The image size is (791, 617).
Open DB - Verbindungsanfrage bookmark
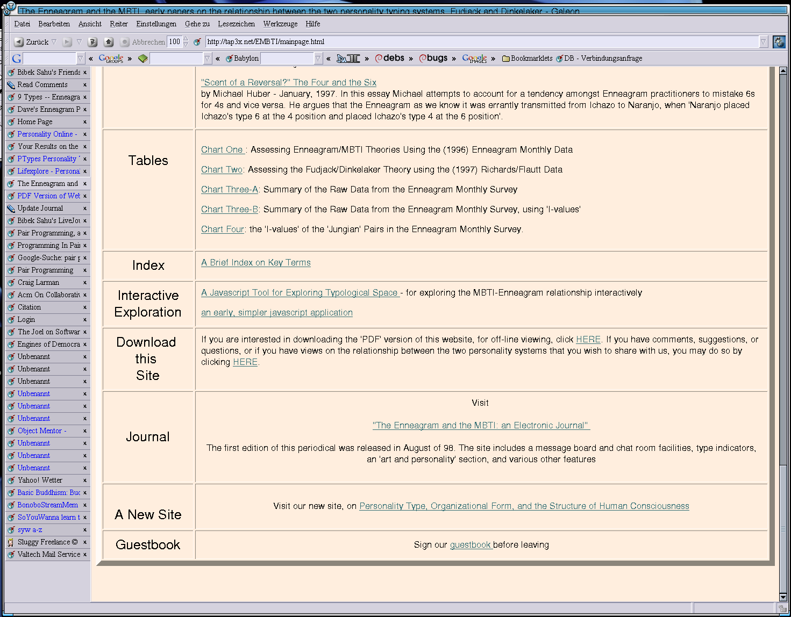tap(599, 59)
